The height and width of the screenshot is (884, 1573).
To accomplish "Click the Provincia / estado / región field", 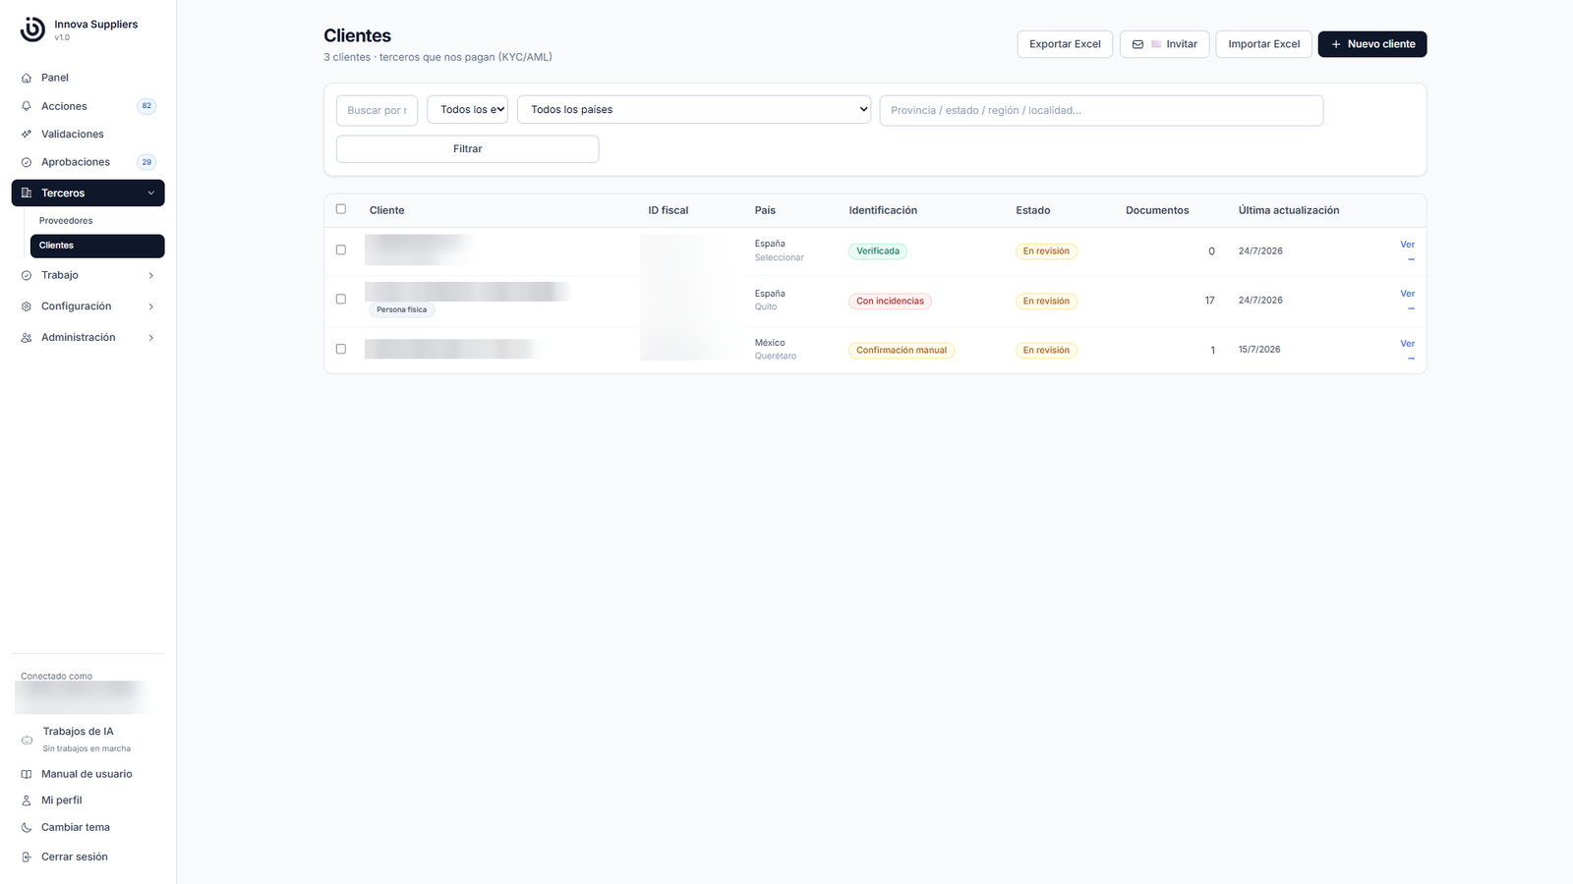I will click(1101, 110).
